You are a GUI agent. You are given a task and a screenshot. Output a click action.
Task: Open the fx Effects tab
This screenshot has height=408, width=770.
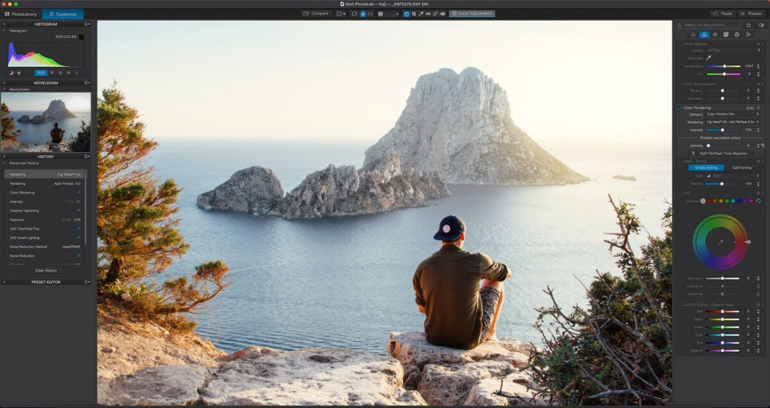748,35
